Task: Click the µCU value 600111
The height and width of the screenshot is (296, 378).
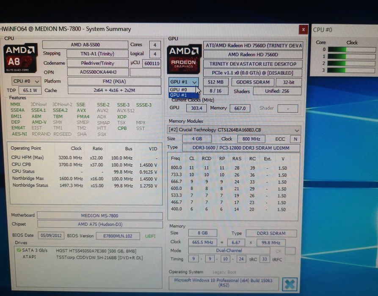Action: tap(152, 63)
